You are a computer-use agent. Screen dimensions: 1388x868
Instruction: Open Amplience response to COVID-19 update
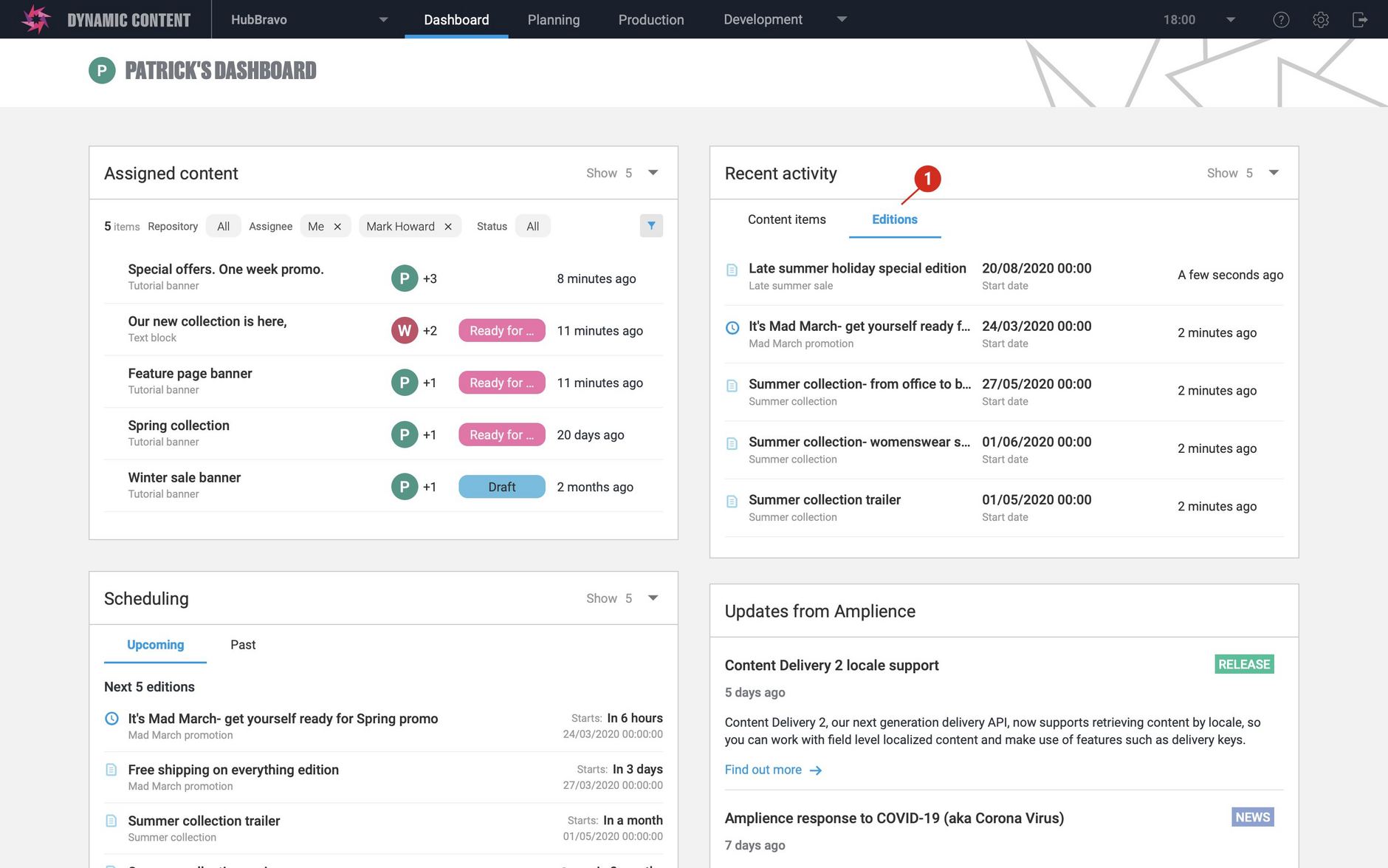click(894, 818)
